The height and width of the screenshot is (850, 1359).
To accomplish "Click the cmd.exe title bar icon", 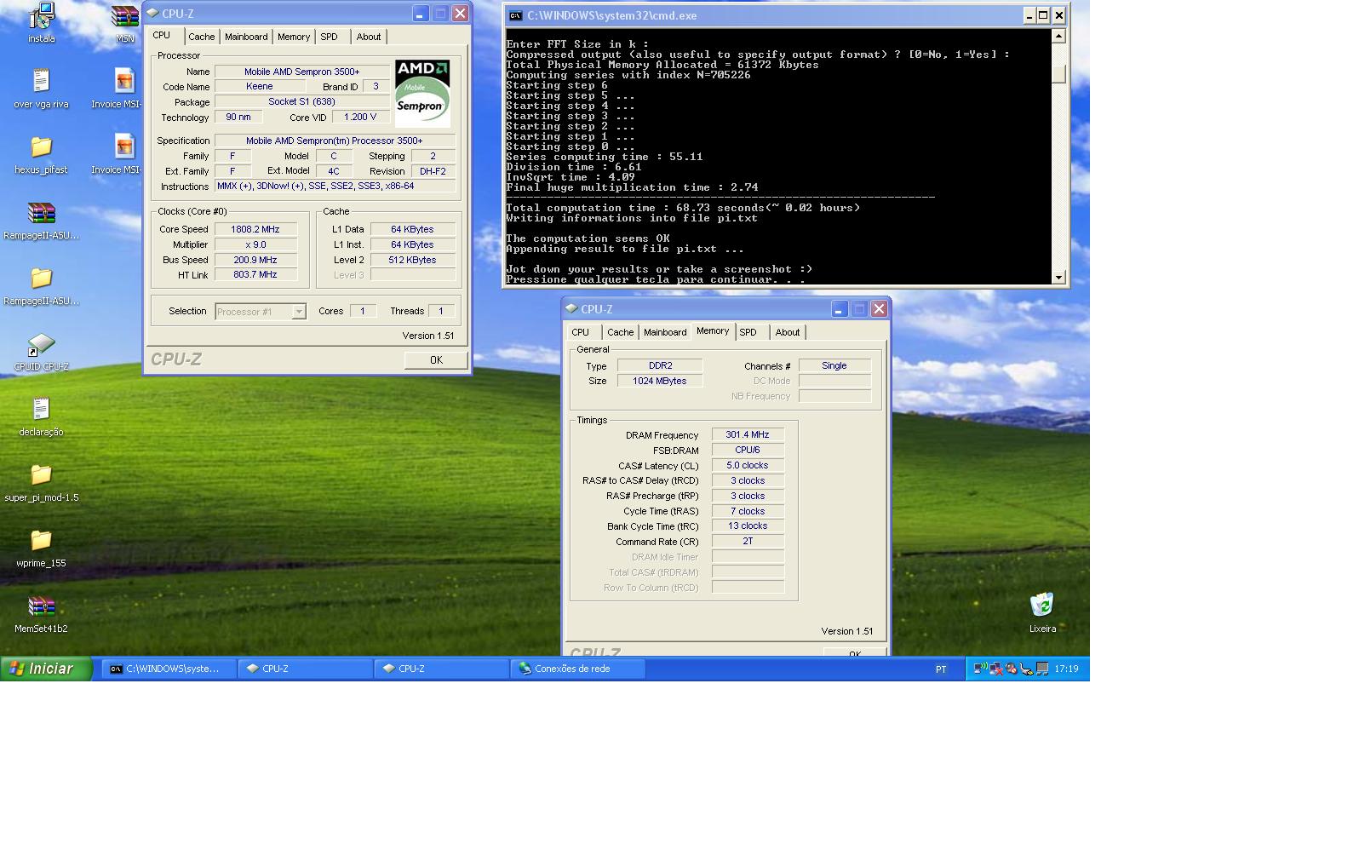I will pyautogui.click(x=515, y=15).
